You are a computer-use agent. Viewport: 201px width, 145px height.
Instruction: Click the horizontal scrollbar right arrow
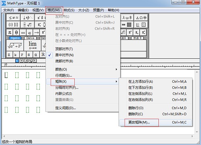coord(192,136)
